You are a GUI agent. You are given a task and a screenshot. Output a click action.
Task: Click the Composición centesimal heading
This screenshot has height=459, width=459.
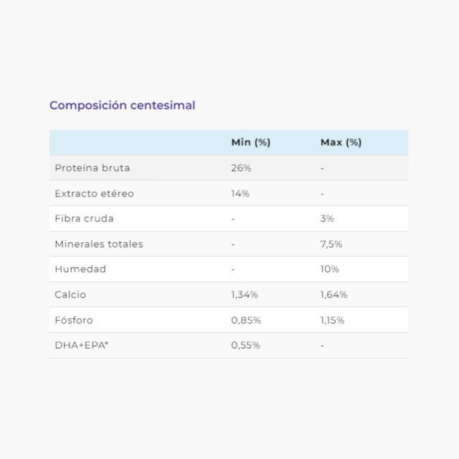pyautogui.click(x=122, y=105)
